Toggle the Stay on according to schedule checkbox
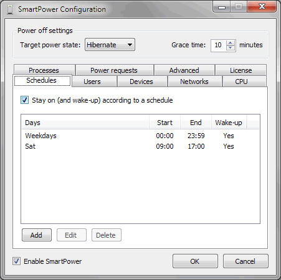This screenshot has width=281, height=280. pos(24,100)
